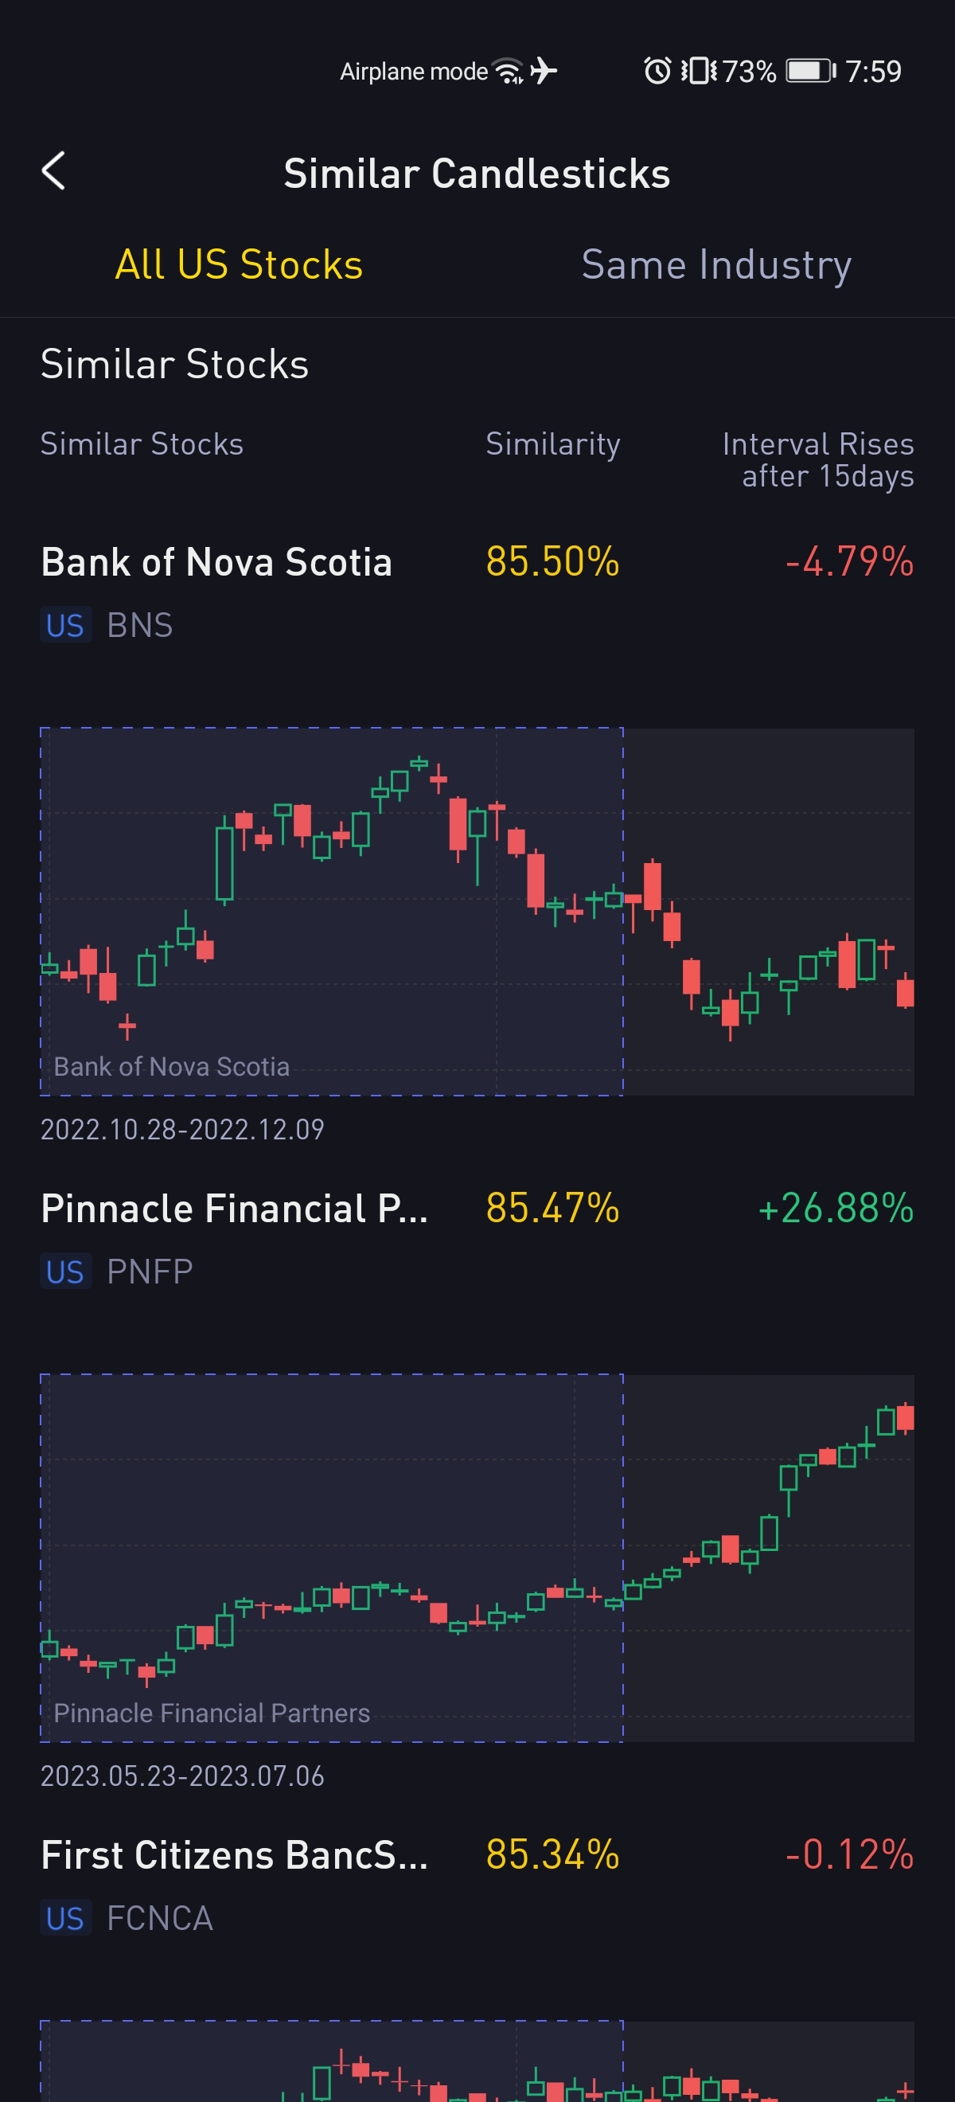Screen dimensions: 955x2102
Task: Tap the battery status icon
Action: point(811,71)
